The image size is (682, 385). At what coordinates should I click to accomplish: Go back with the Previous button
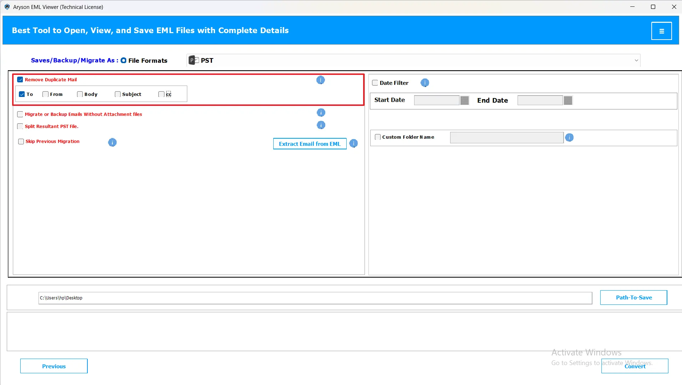pos(54,366)
